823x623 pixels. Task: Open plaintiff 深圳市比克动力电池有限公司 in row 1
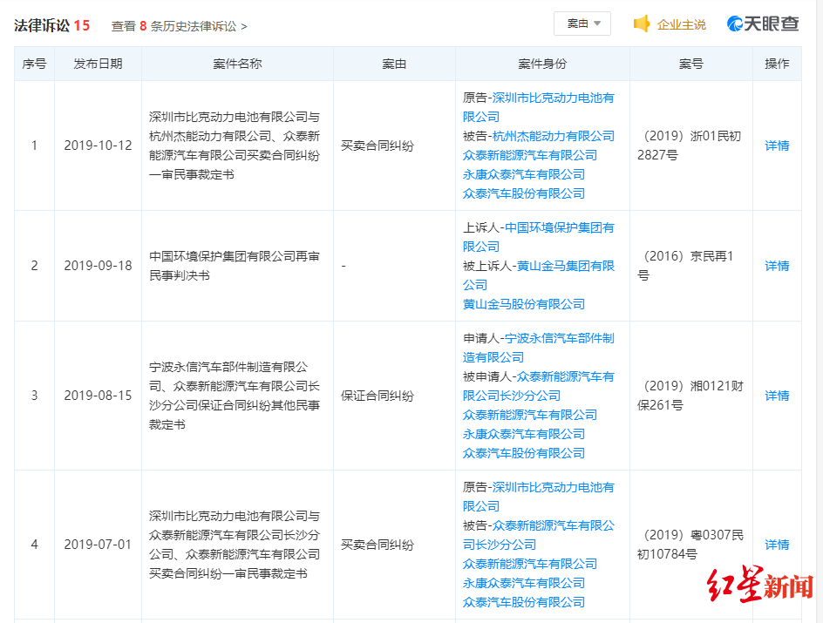539,107
